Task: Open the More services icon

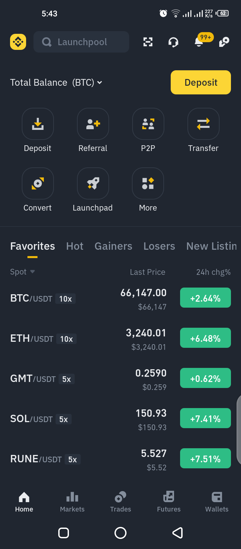Action: pyautogui.click(x=148, y=183)
